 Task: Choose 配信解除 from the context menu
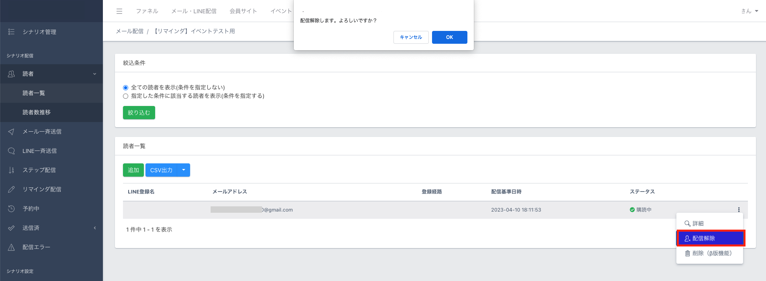tap(710, 238)
